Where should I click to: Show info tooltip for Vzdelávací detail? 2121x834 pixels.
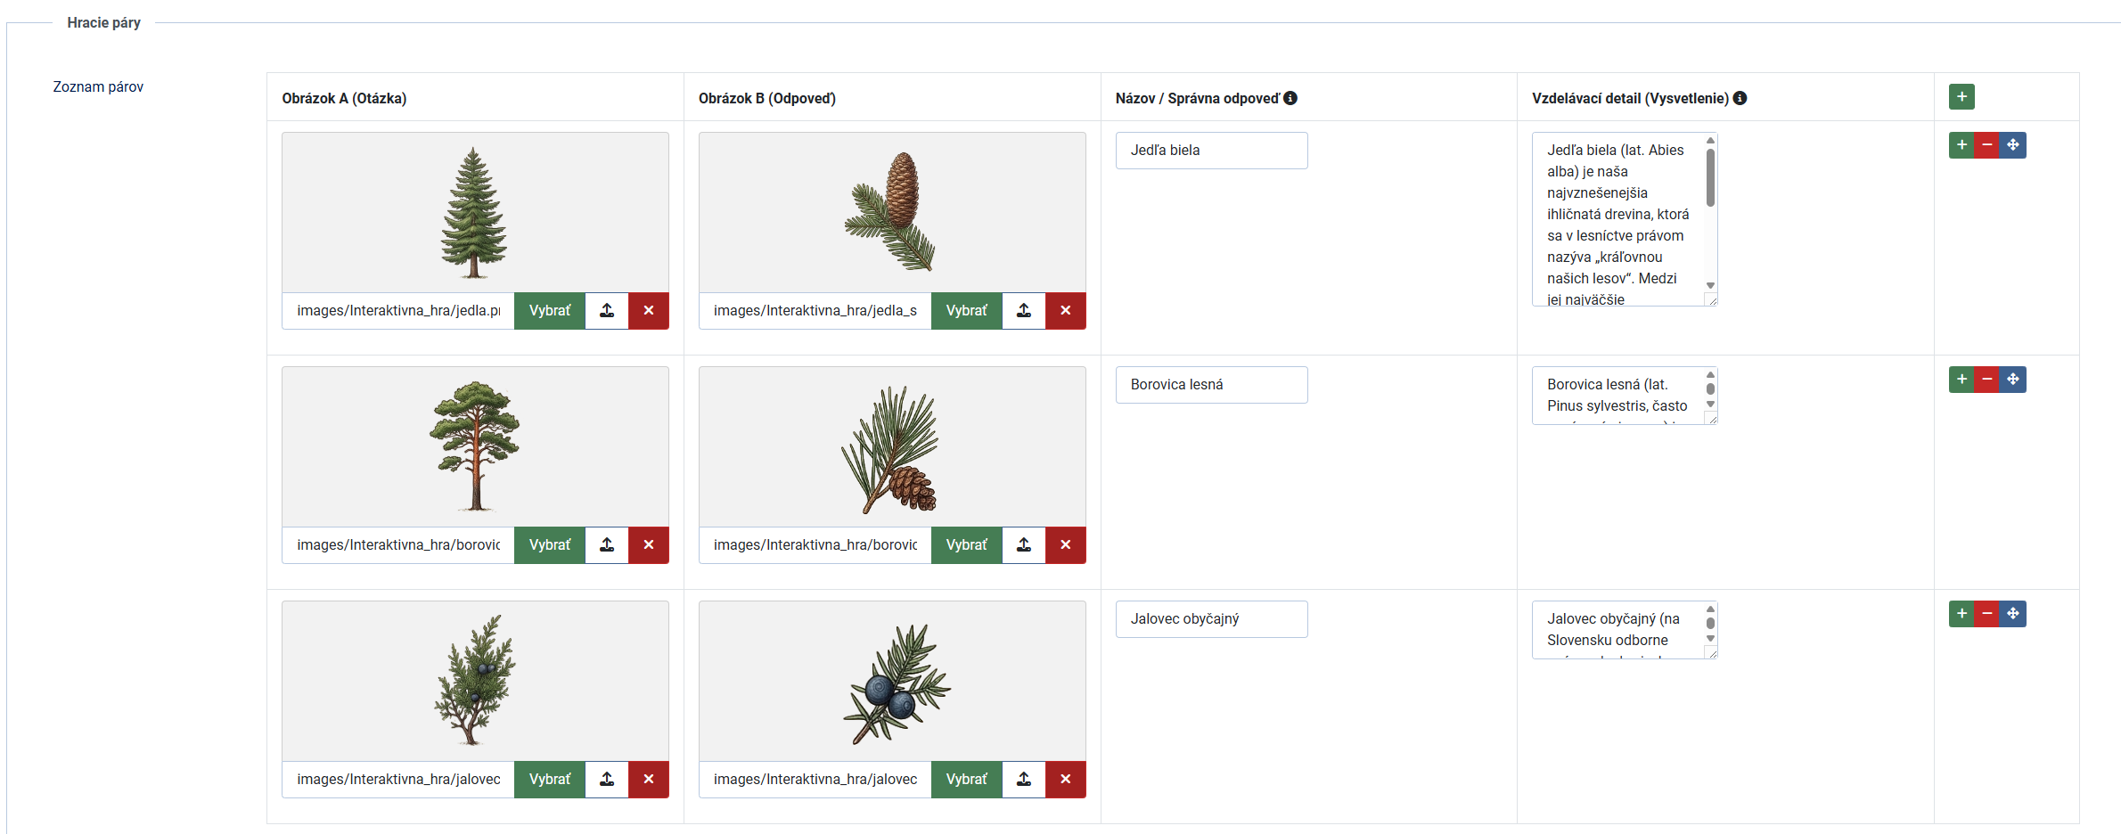[x=1740, y=98]
